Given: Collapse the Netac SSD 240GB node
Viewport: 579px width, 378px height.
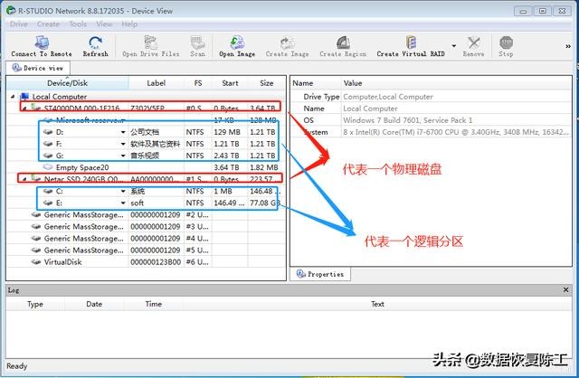Looking at the screenshot, I should click(x=24, y=179).
